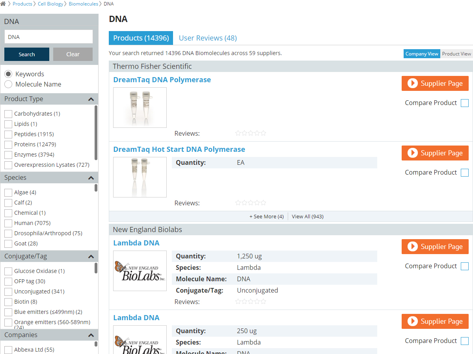Click the star rating under DreamTaq DNA Polymerase

click(x=251, y=133)
